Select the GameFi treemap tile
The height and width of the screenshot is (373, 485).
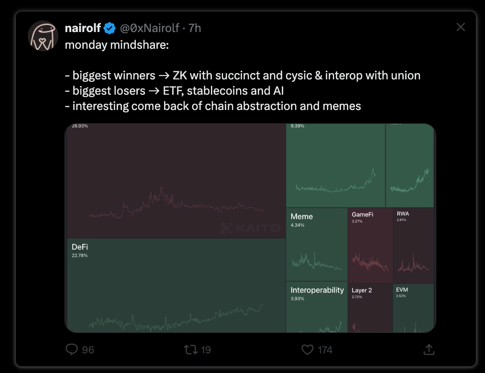[370, 245]
